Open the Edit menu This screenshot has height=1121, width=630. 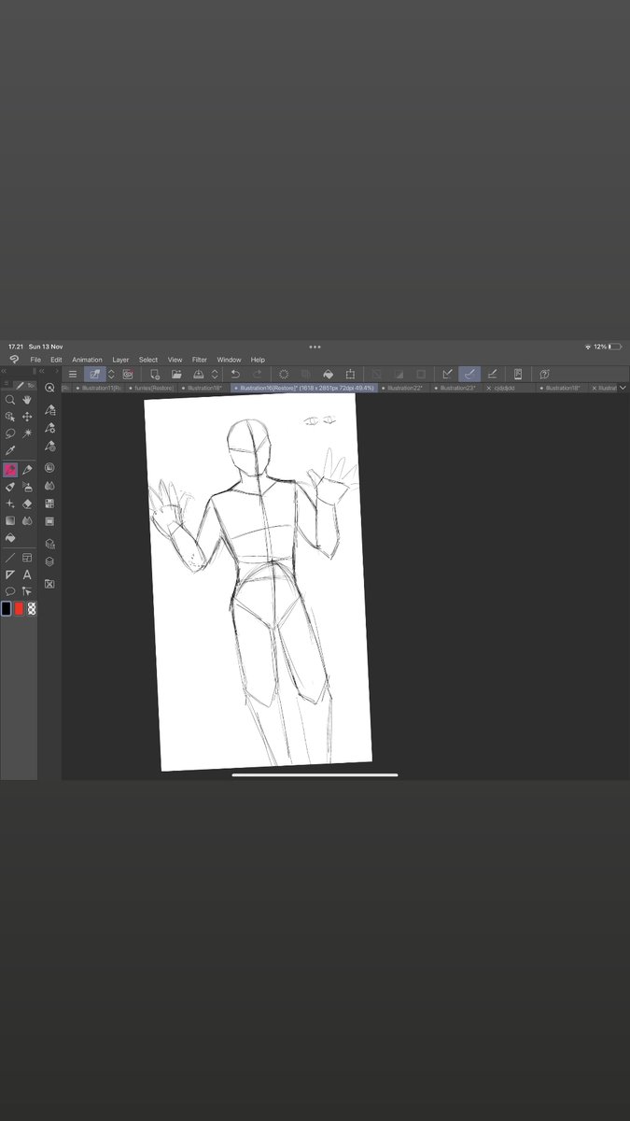56,360
